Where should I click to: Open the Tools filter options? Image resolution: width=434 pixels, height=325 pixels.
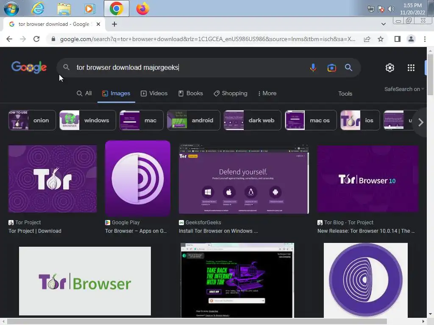point(345,94)
